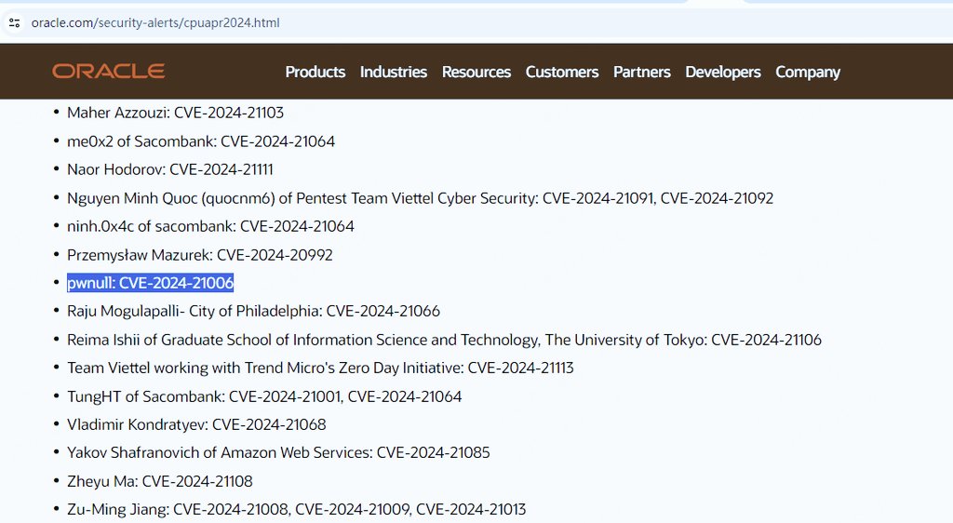Click the Przemysław Mazurek: CVE-2024-20992 entry

tap(199, 254)
